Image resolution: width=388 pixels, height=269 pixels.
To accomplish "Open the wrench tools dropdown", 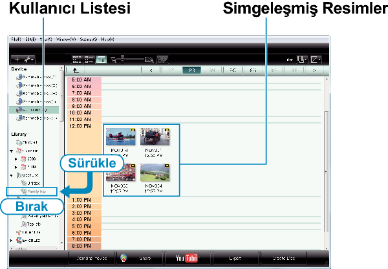I will (x=29, y=59).
